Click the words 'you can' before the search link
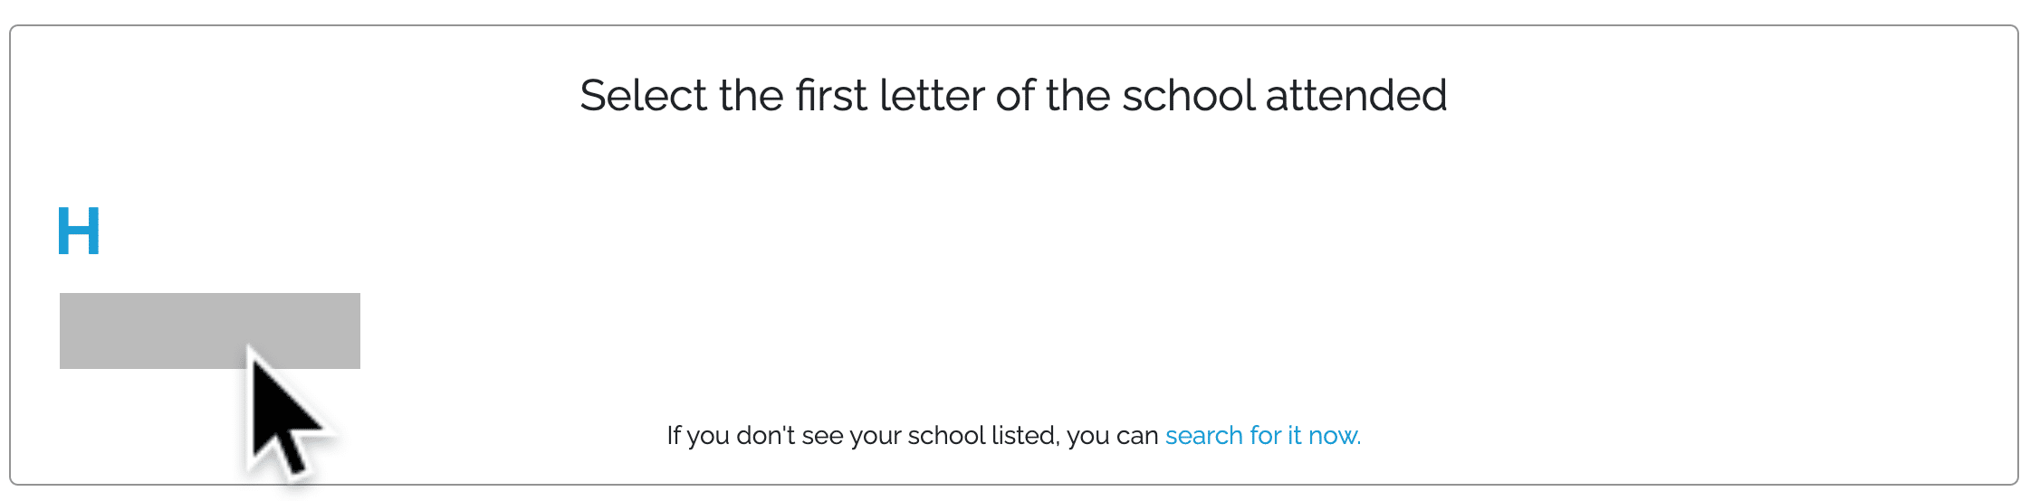Viewport: 2030px width, 501px height. point(1113,437)
